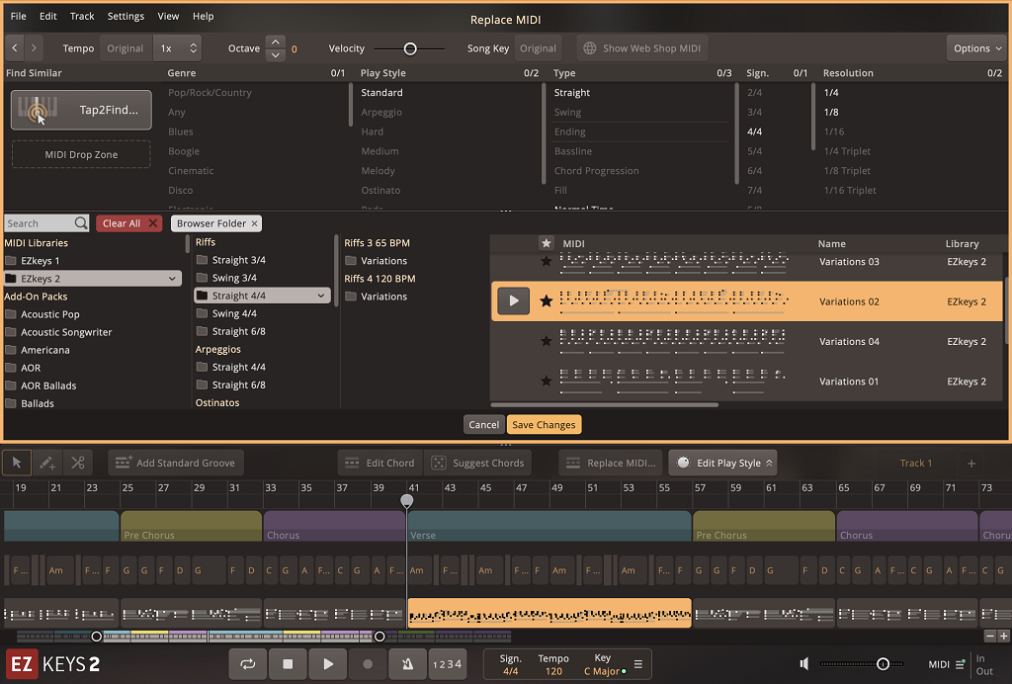
Task: Select the arrow pointer tool
Action: coord(17,463)
